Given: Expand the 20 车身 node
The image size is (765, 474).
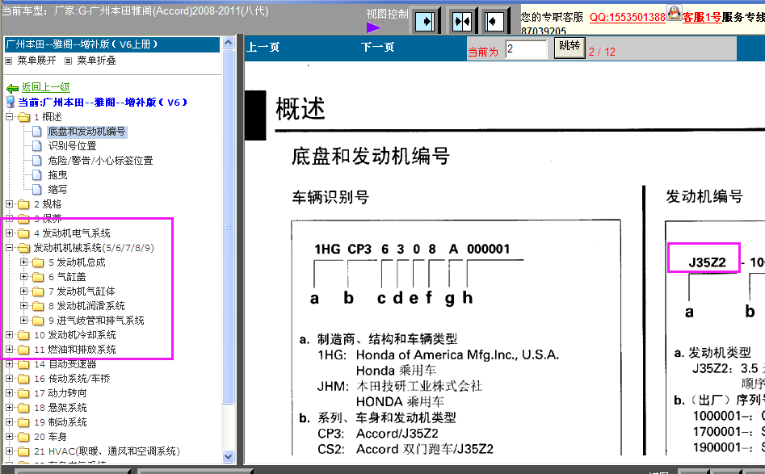Looking at the screenshot, I should pos(9,436).
